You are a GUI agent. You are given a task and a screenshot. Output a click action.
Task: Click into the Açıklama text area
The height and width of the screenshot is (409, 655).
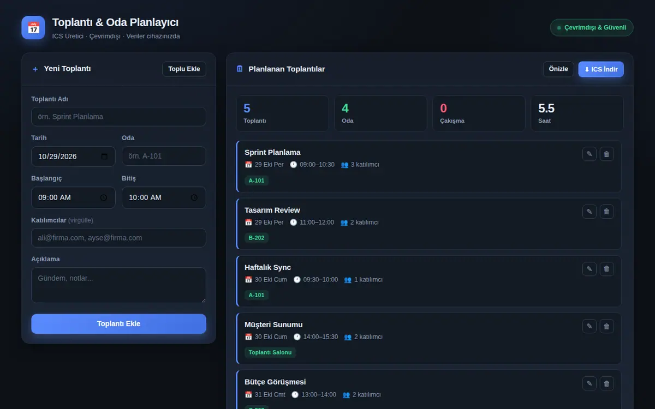pyautogui.click(x=118, y=285)
